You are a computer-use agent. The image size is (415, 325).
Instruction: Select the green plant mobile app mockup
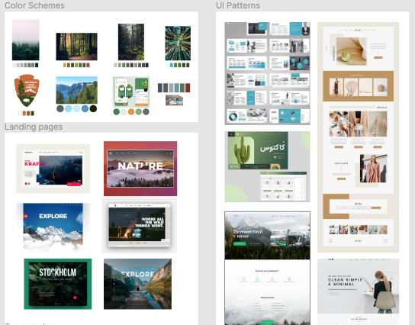(131, 92)
